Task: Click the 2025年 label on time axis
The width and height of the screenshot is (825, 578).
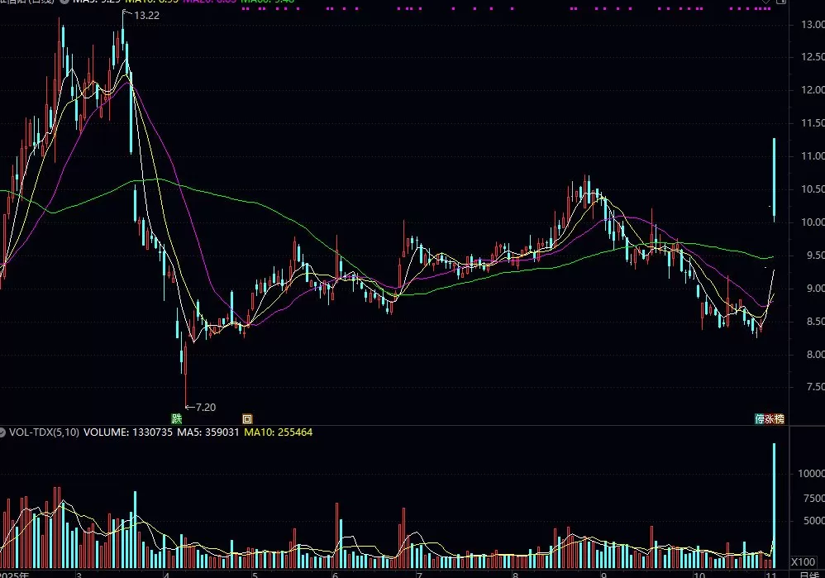Action: pyautogui.click(x=14, y=573)
